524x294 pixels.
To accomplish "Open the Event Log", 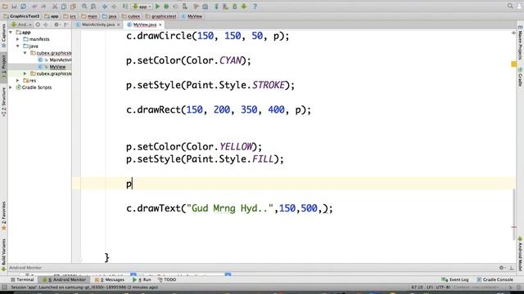I will coord(455,279).
